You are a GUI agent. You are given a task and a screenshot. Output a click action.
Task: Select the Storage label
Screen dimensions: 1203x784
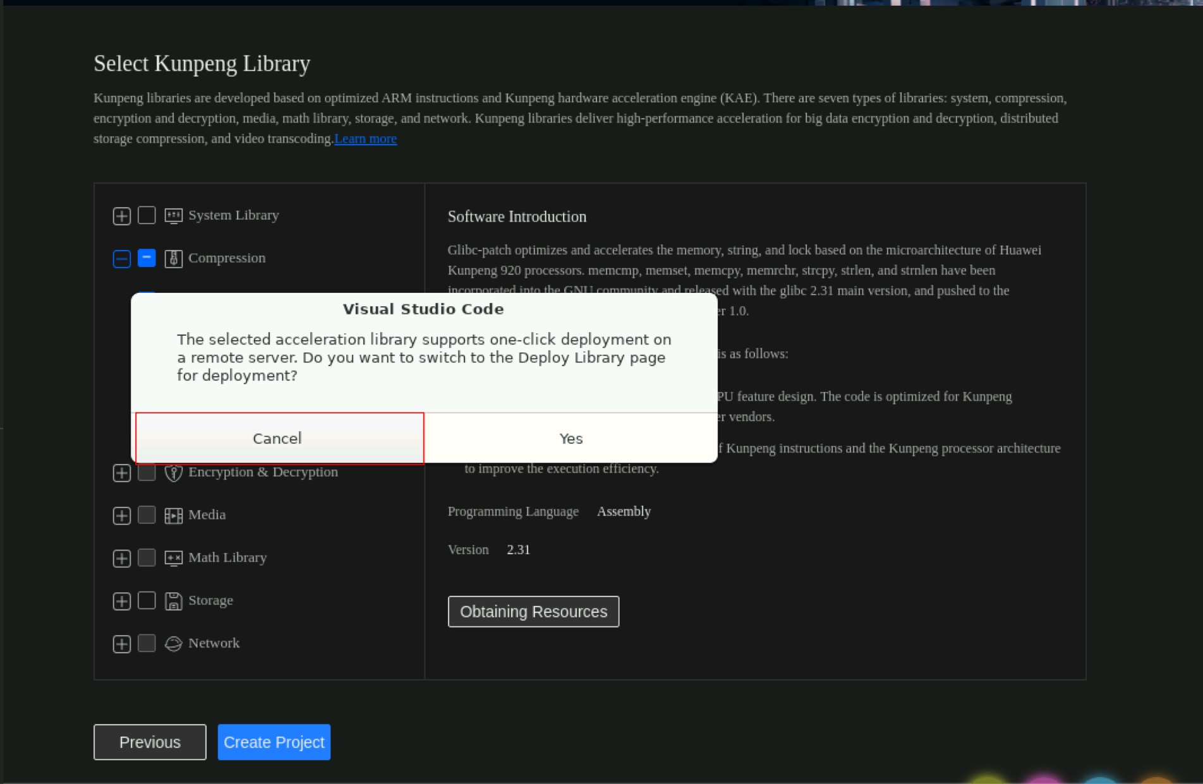[210, 600]
